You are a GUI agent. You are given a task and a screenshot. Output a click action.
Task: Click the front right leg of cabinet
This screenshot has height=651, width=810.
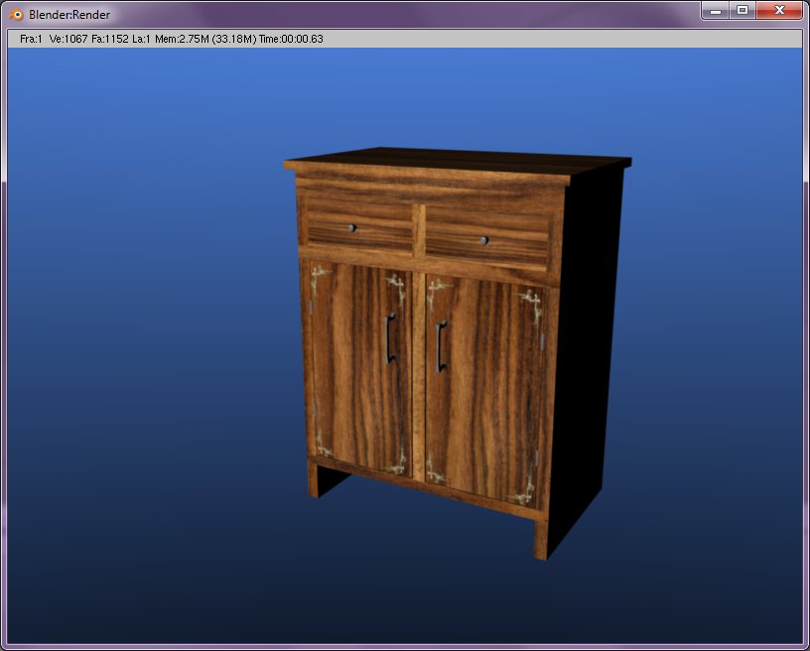[541, 539]
